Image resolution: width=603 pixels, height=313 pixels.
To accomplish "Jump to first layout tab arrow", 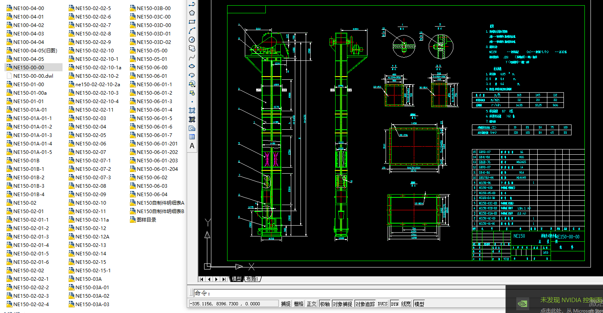I will coord(202,279).
